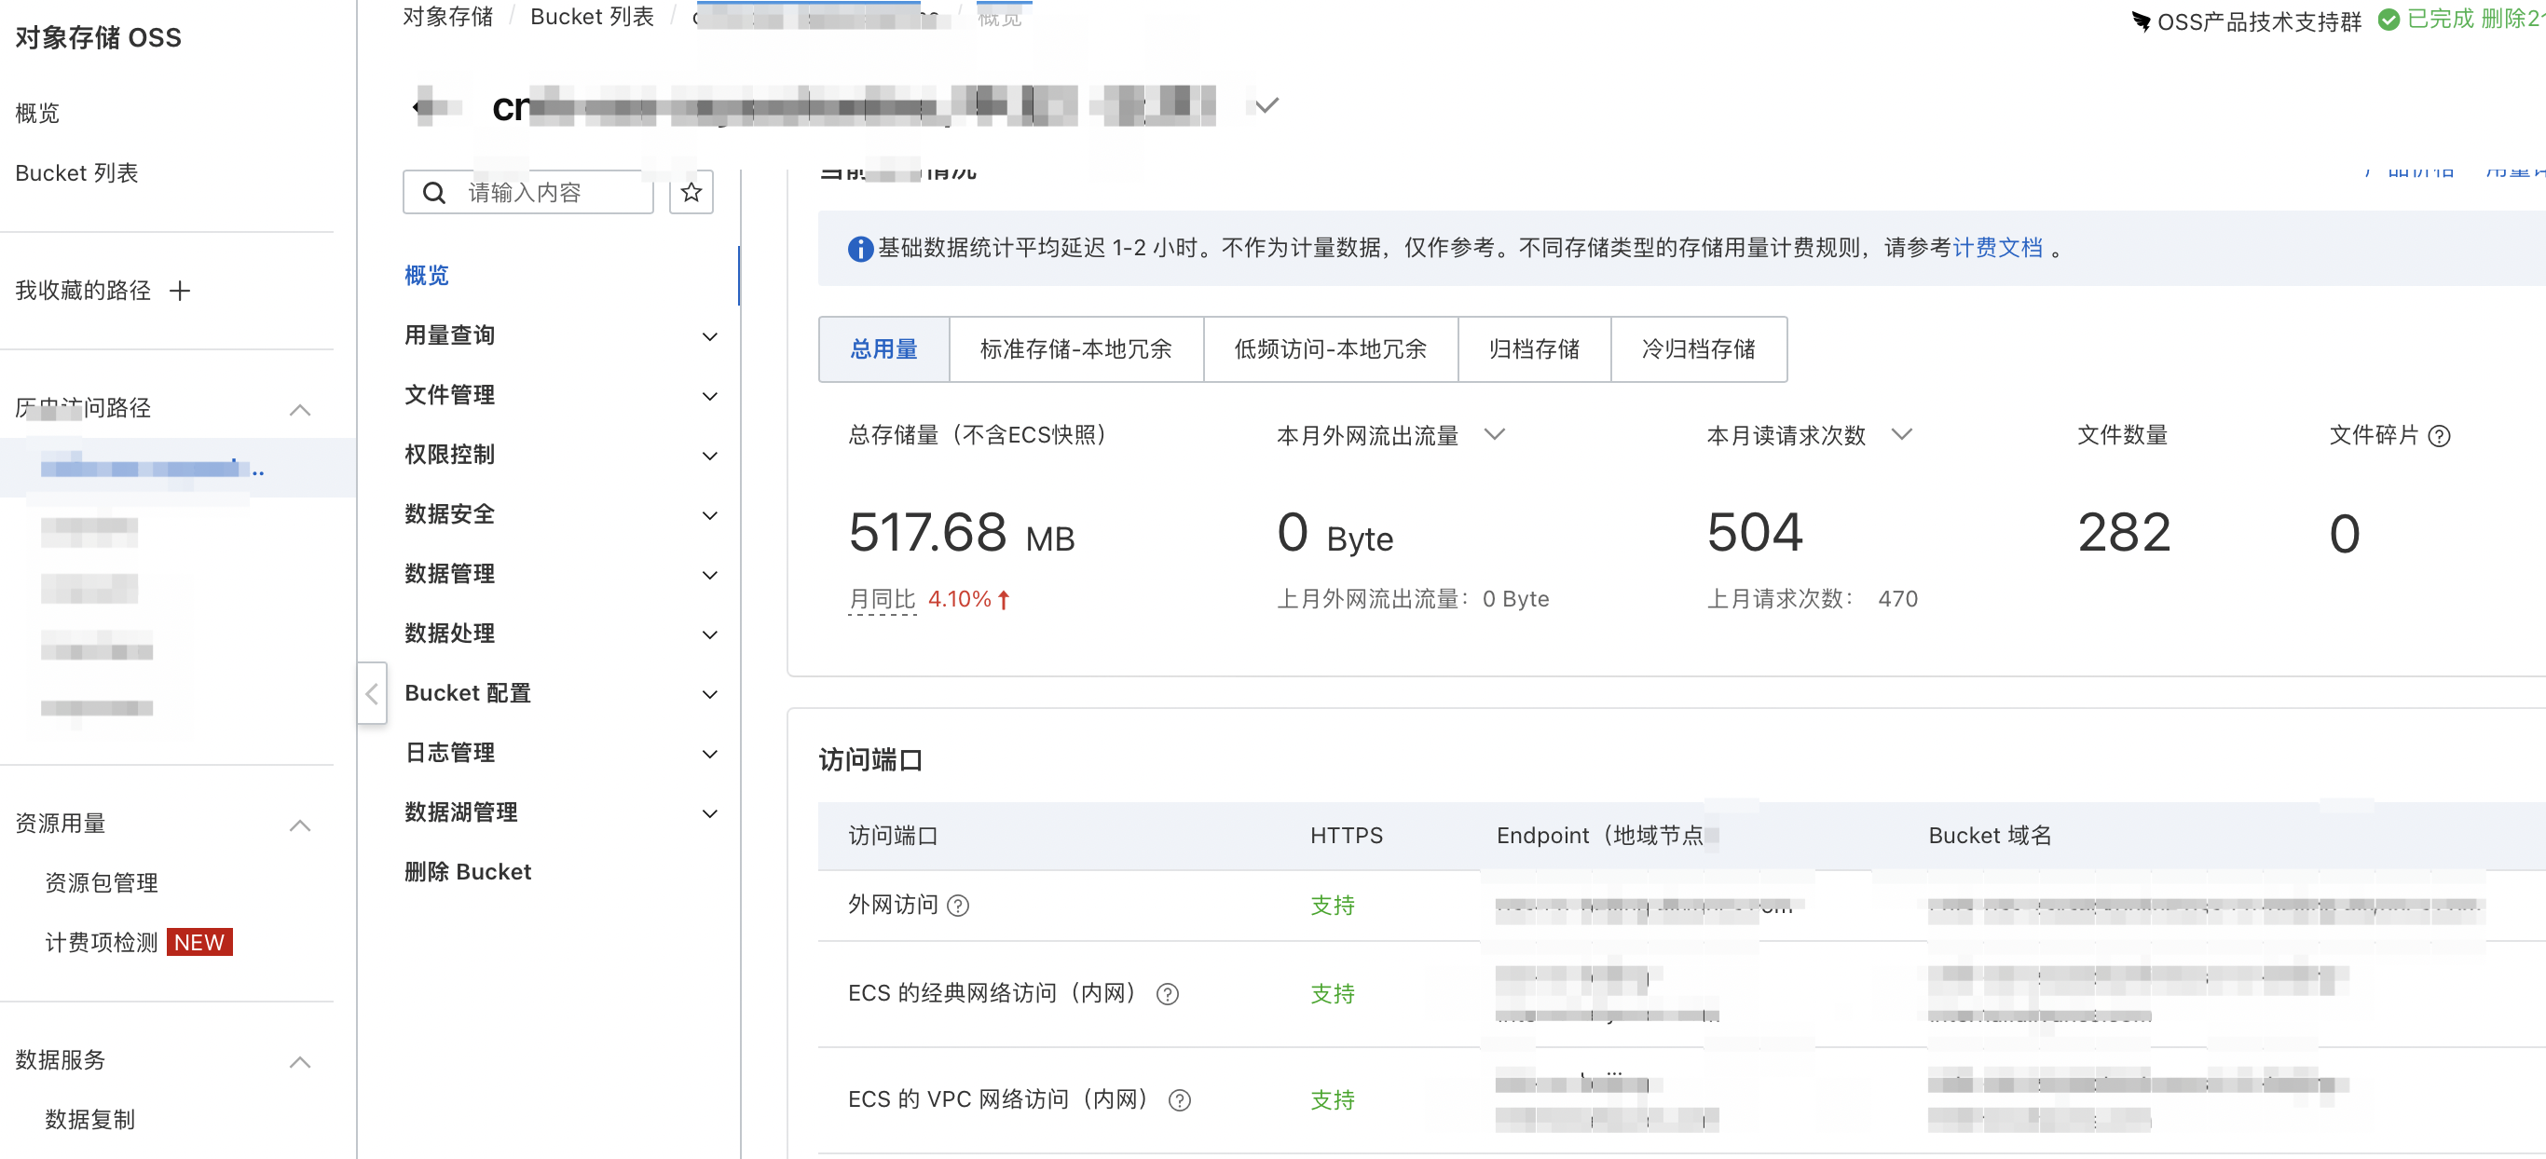Collapse the sidebar with the left arrow handle
This screenshot has height=1159, width=2546.
point(372,693)
